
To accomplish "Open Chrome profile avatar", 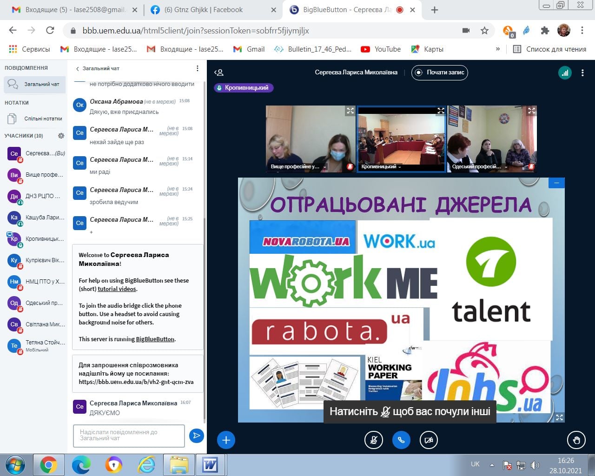I will click(x=564, y=31).
